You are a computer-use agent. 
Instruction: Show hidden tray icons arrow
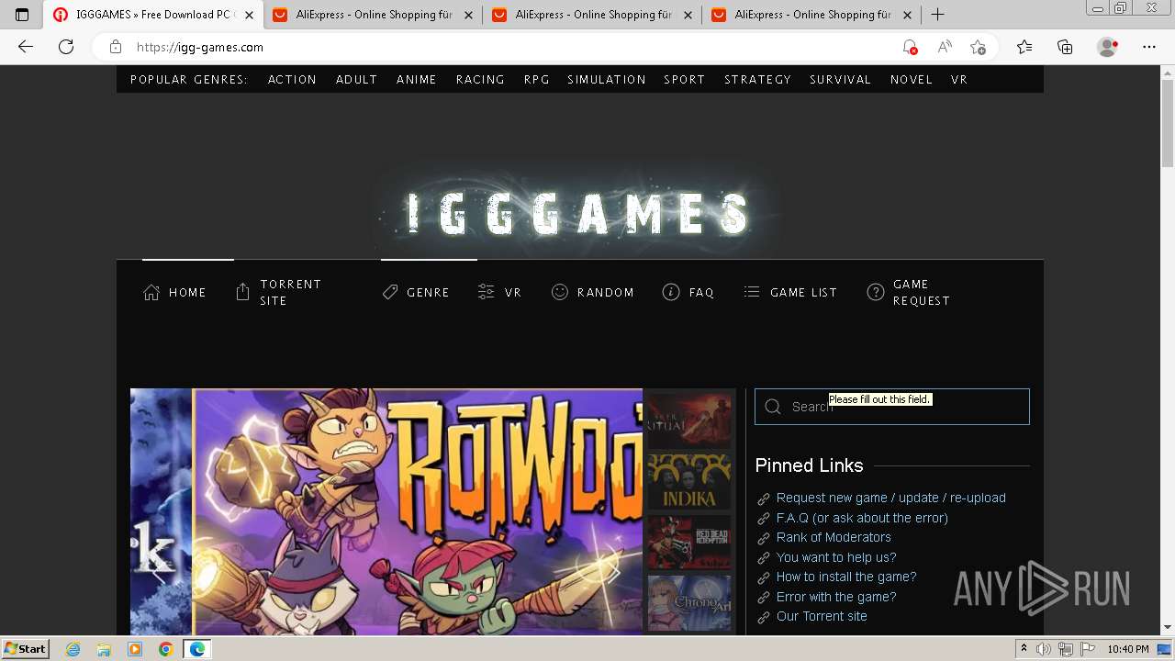[x=1024, y=649]
